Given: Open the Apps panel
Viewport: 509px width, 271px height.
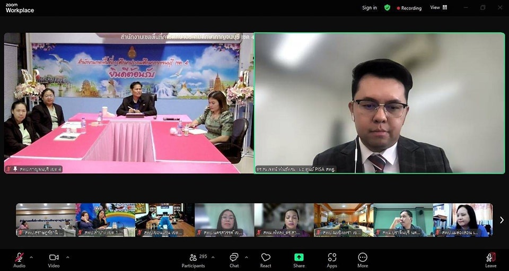Looking at the screenshot, I should coord(332,260).
